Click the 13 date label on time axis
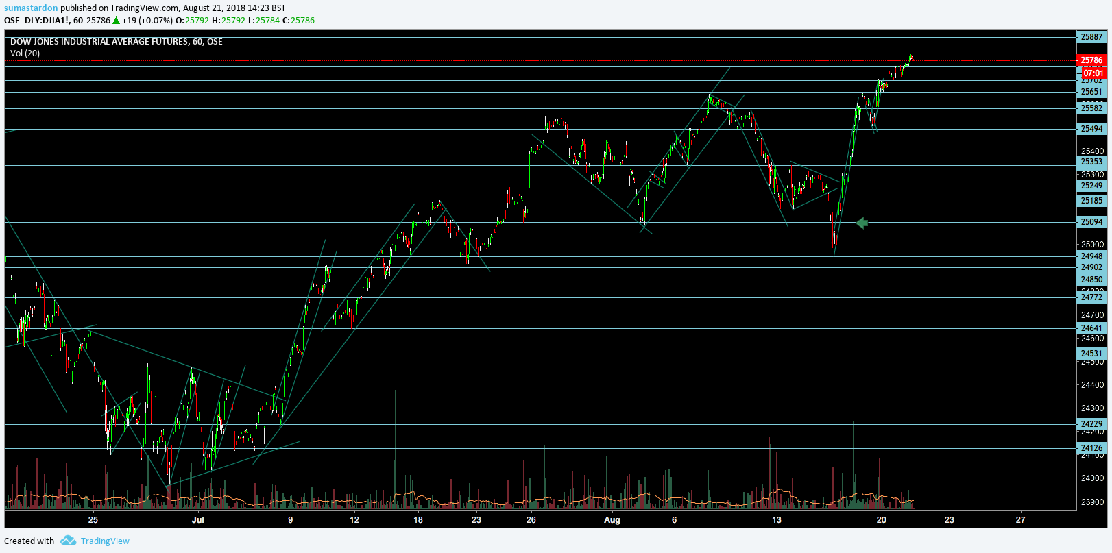The image size is (1112, 553). (777, 520)
